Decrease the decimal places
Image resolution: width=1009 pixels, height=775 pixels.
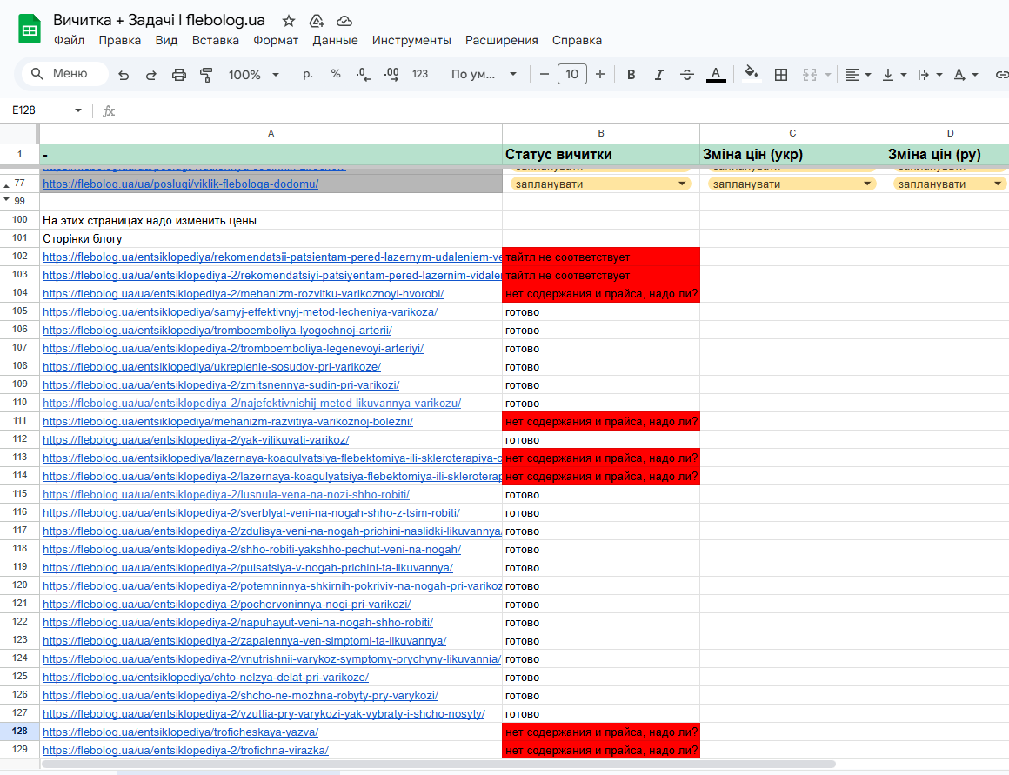click(x=363, y=74)
